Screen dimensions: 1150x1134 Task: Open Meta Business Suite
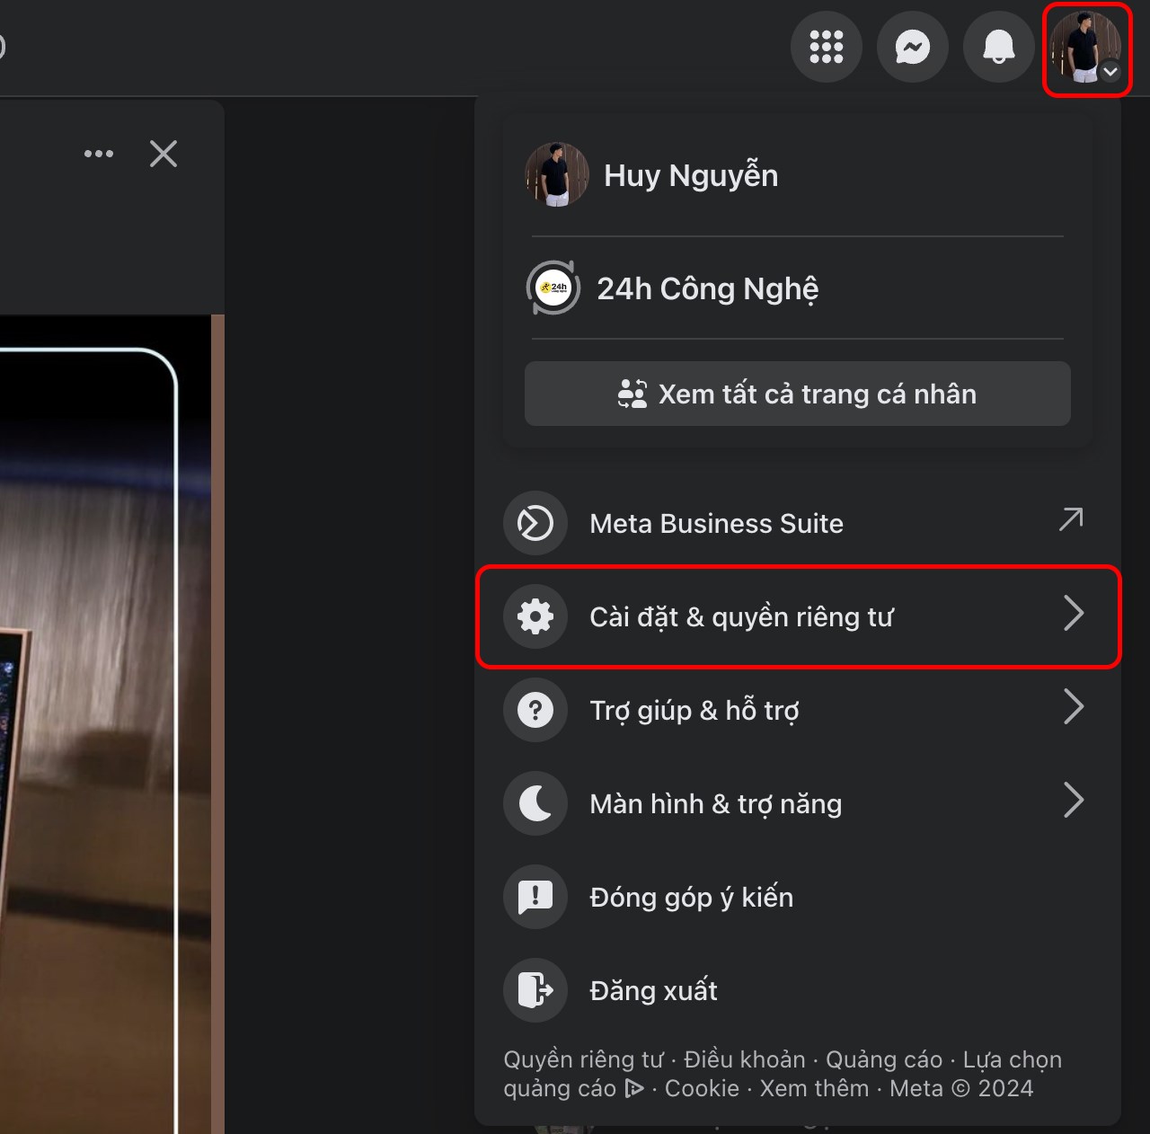pyautogui.click(x=797, y=523)
